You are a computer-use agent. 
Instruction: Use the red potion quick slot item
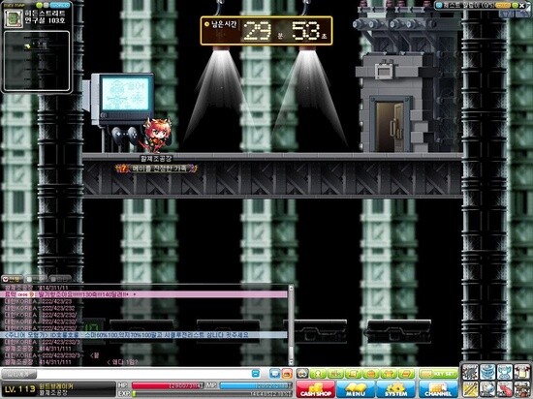[x=505, y=389]
